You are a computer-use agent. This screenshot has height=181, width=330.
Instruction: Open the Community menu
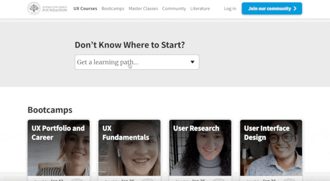tap(174, 9)
